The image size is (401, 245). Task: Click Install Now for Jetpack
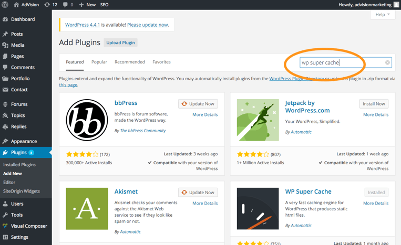pyautogui.click(x=374, y=104)
